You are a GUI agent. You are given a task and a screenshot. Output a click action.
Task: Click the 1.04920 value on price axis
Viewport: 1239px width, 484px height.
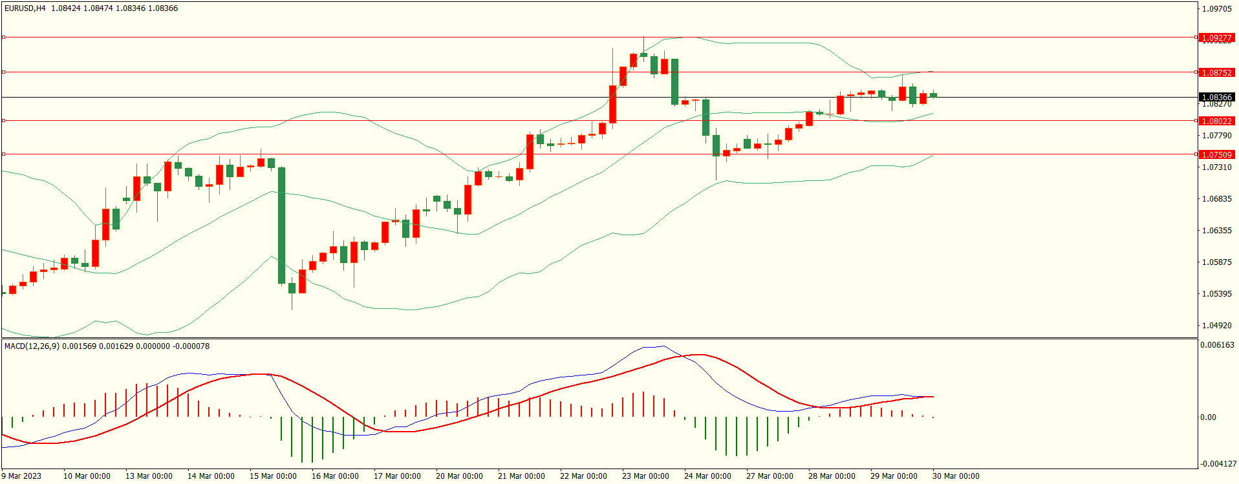[1216, 326]
